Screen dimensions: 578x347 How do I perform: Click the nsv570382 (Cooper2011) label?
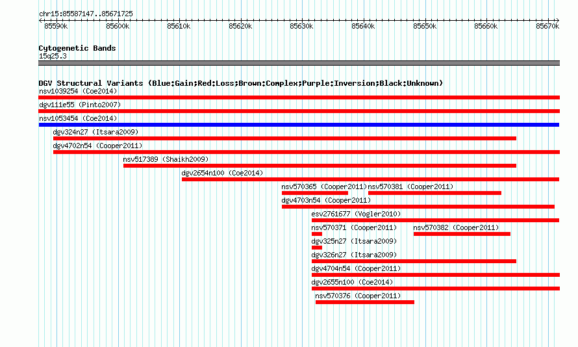tap(456, 227)
